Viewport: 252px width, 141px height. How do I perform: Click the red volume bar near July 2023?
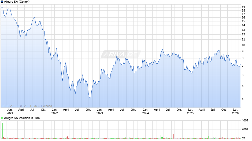pos(120,137)
